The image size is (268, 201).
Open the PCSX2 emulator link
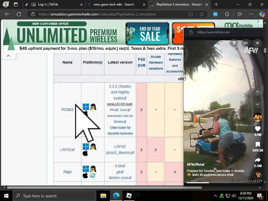pos(67,110)
